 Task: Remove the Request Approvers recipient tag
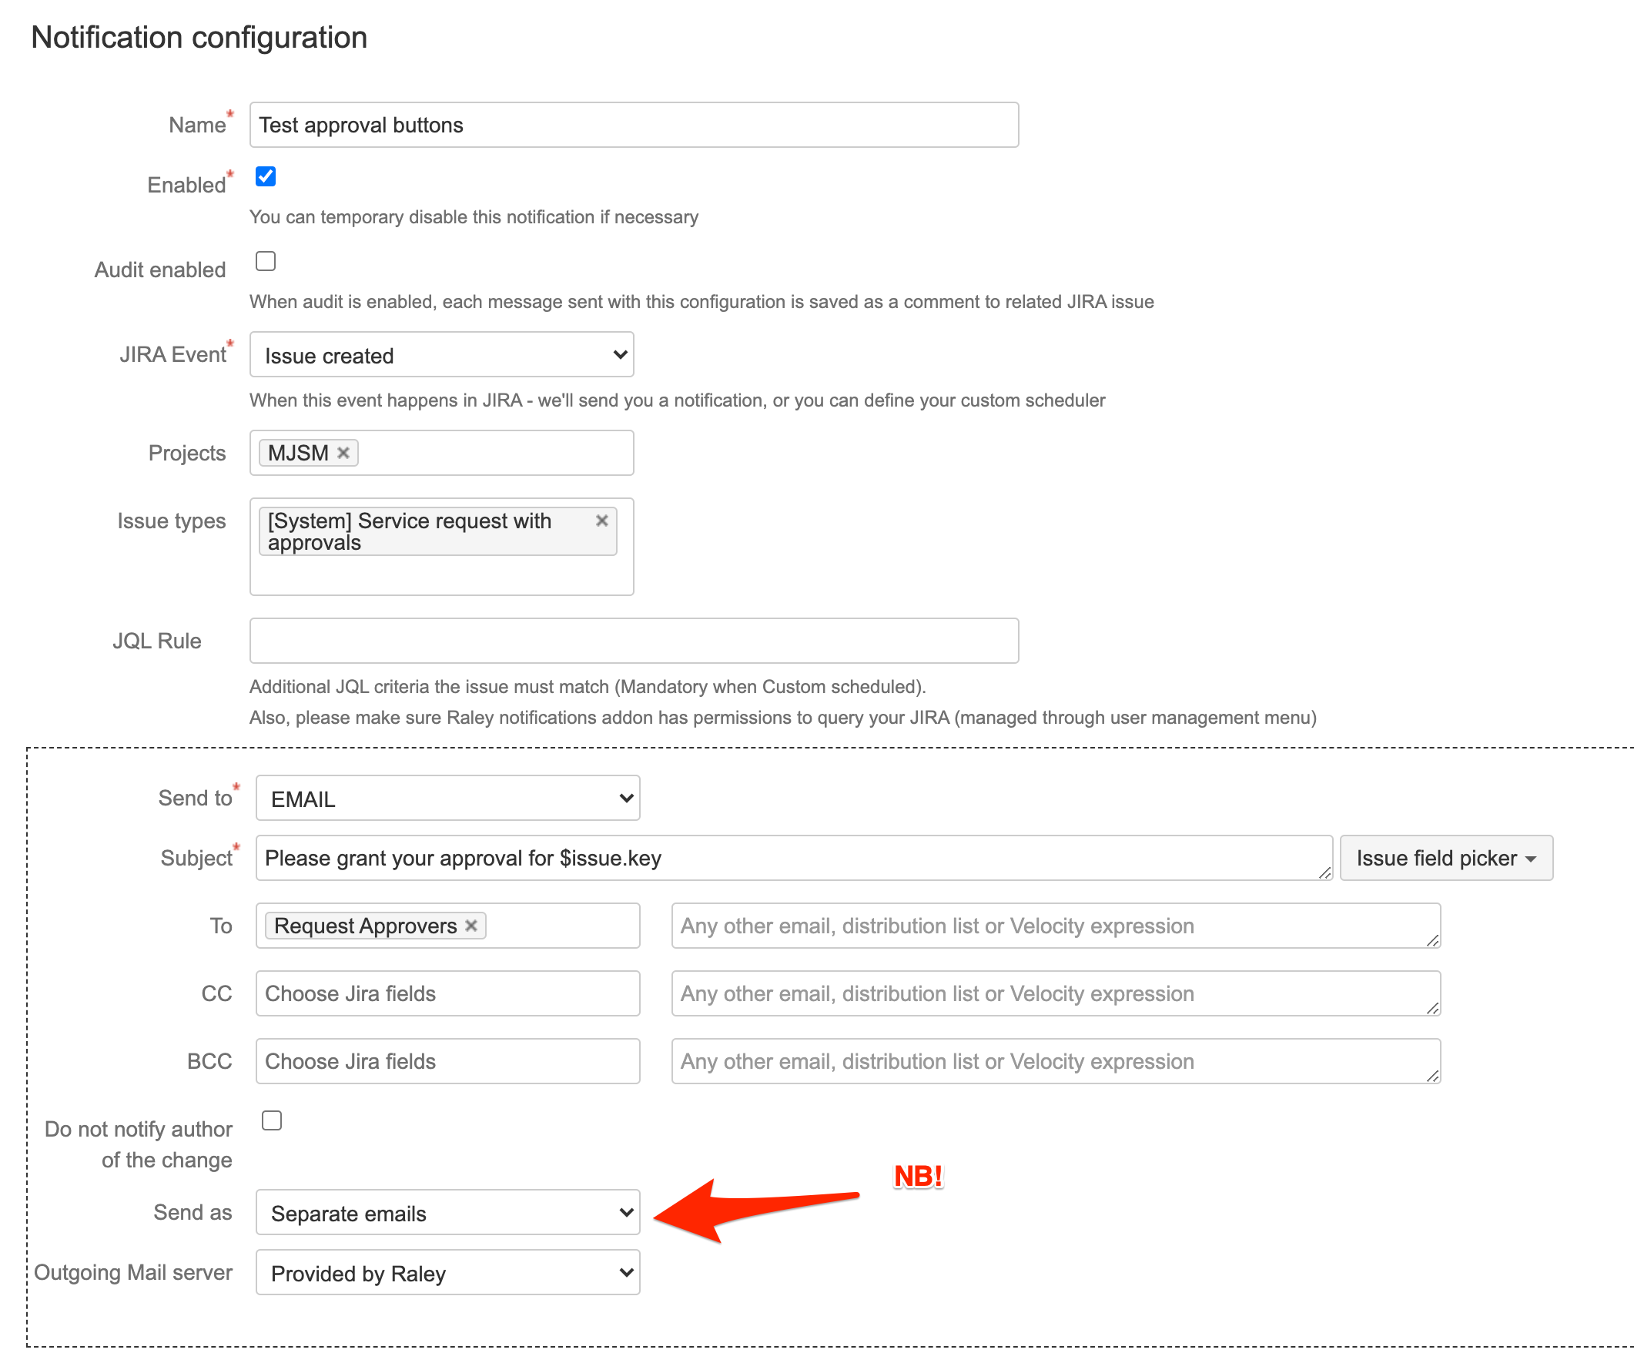[471, 926]
